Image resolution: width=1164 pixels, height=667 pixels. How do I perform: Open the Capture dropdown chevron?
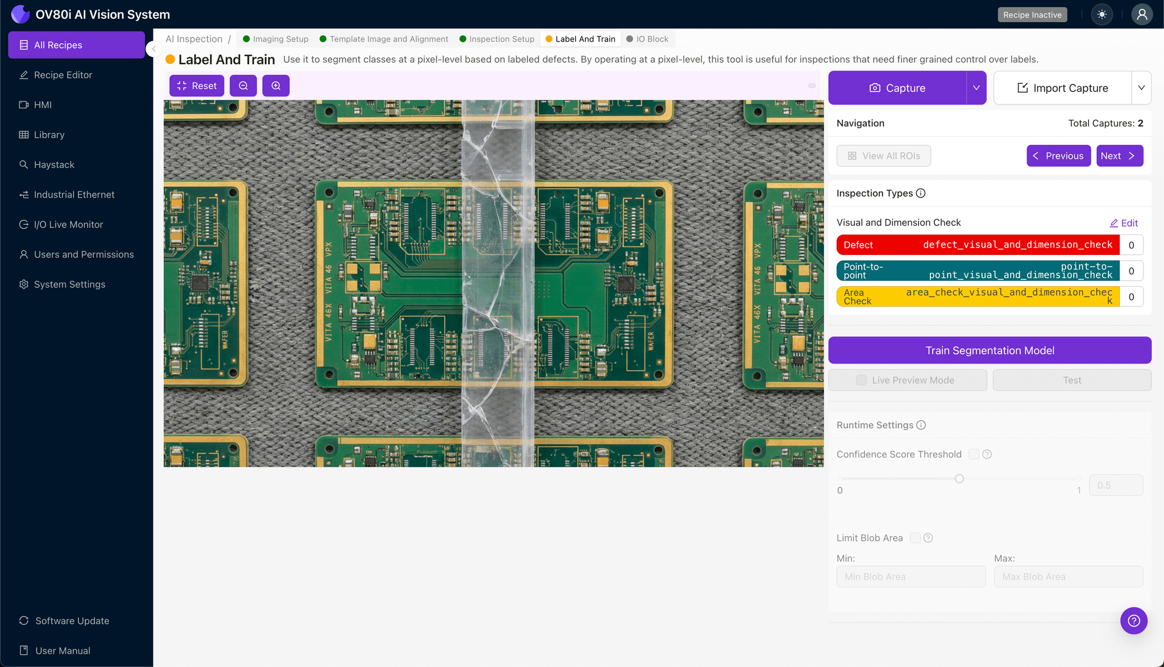coord(976,87)
